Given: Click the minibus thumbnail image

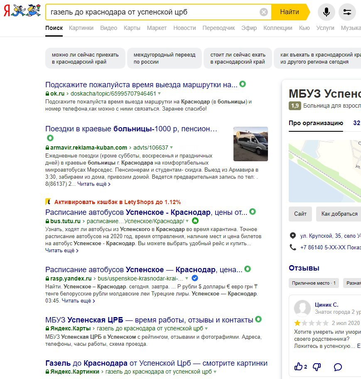Looking at the screenshot, I should pos(250,144).
